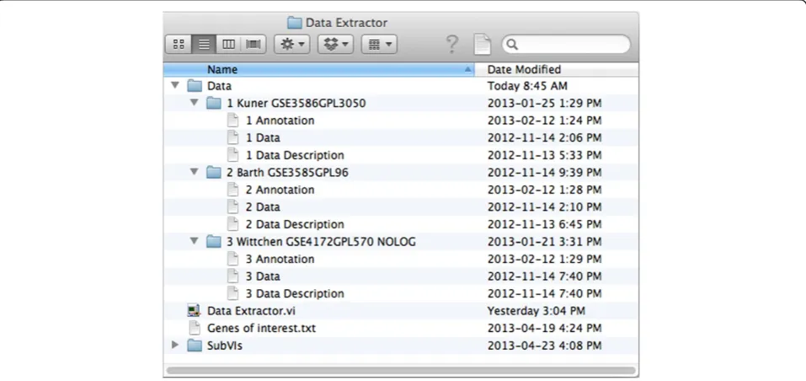Expand the SubVIs folder
The image size is (806, 381).
click(175, 345)
